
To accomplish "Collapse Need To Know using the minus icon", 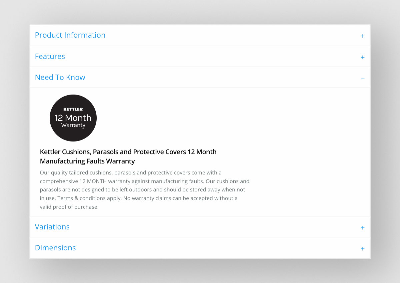I will (363, 79).
